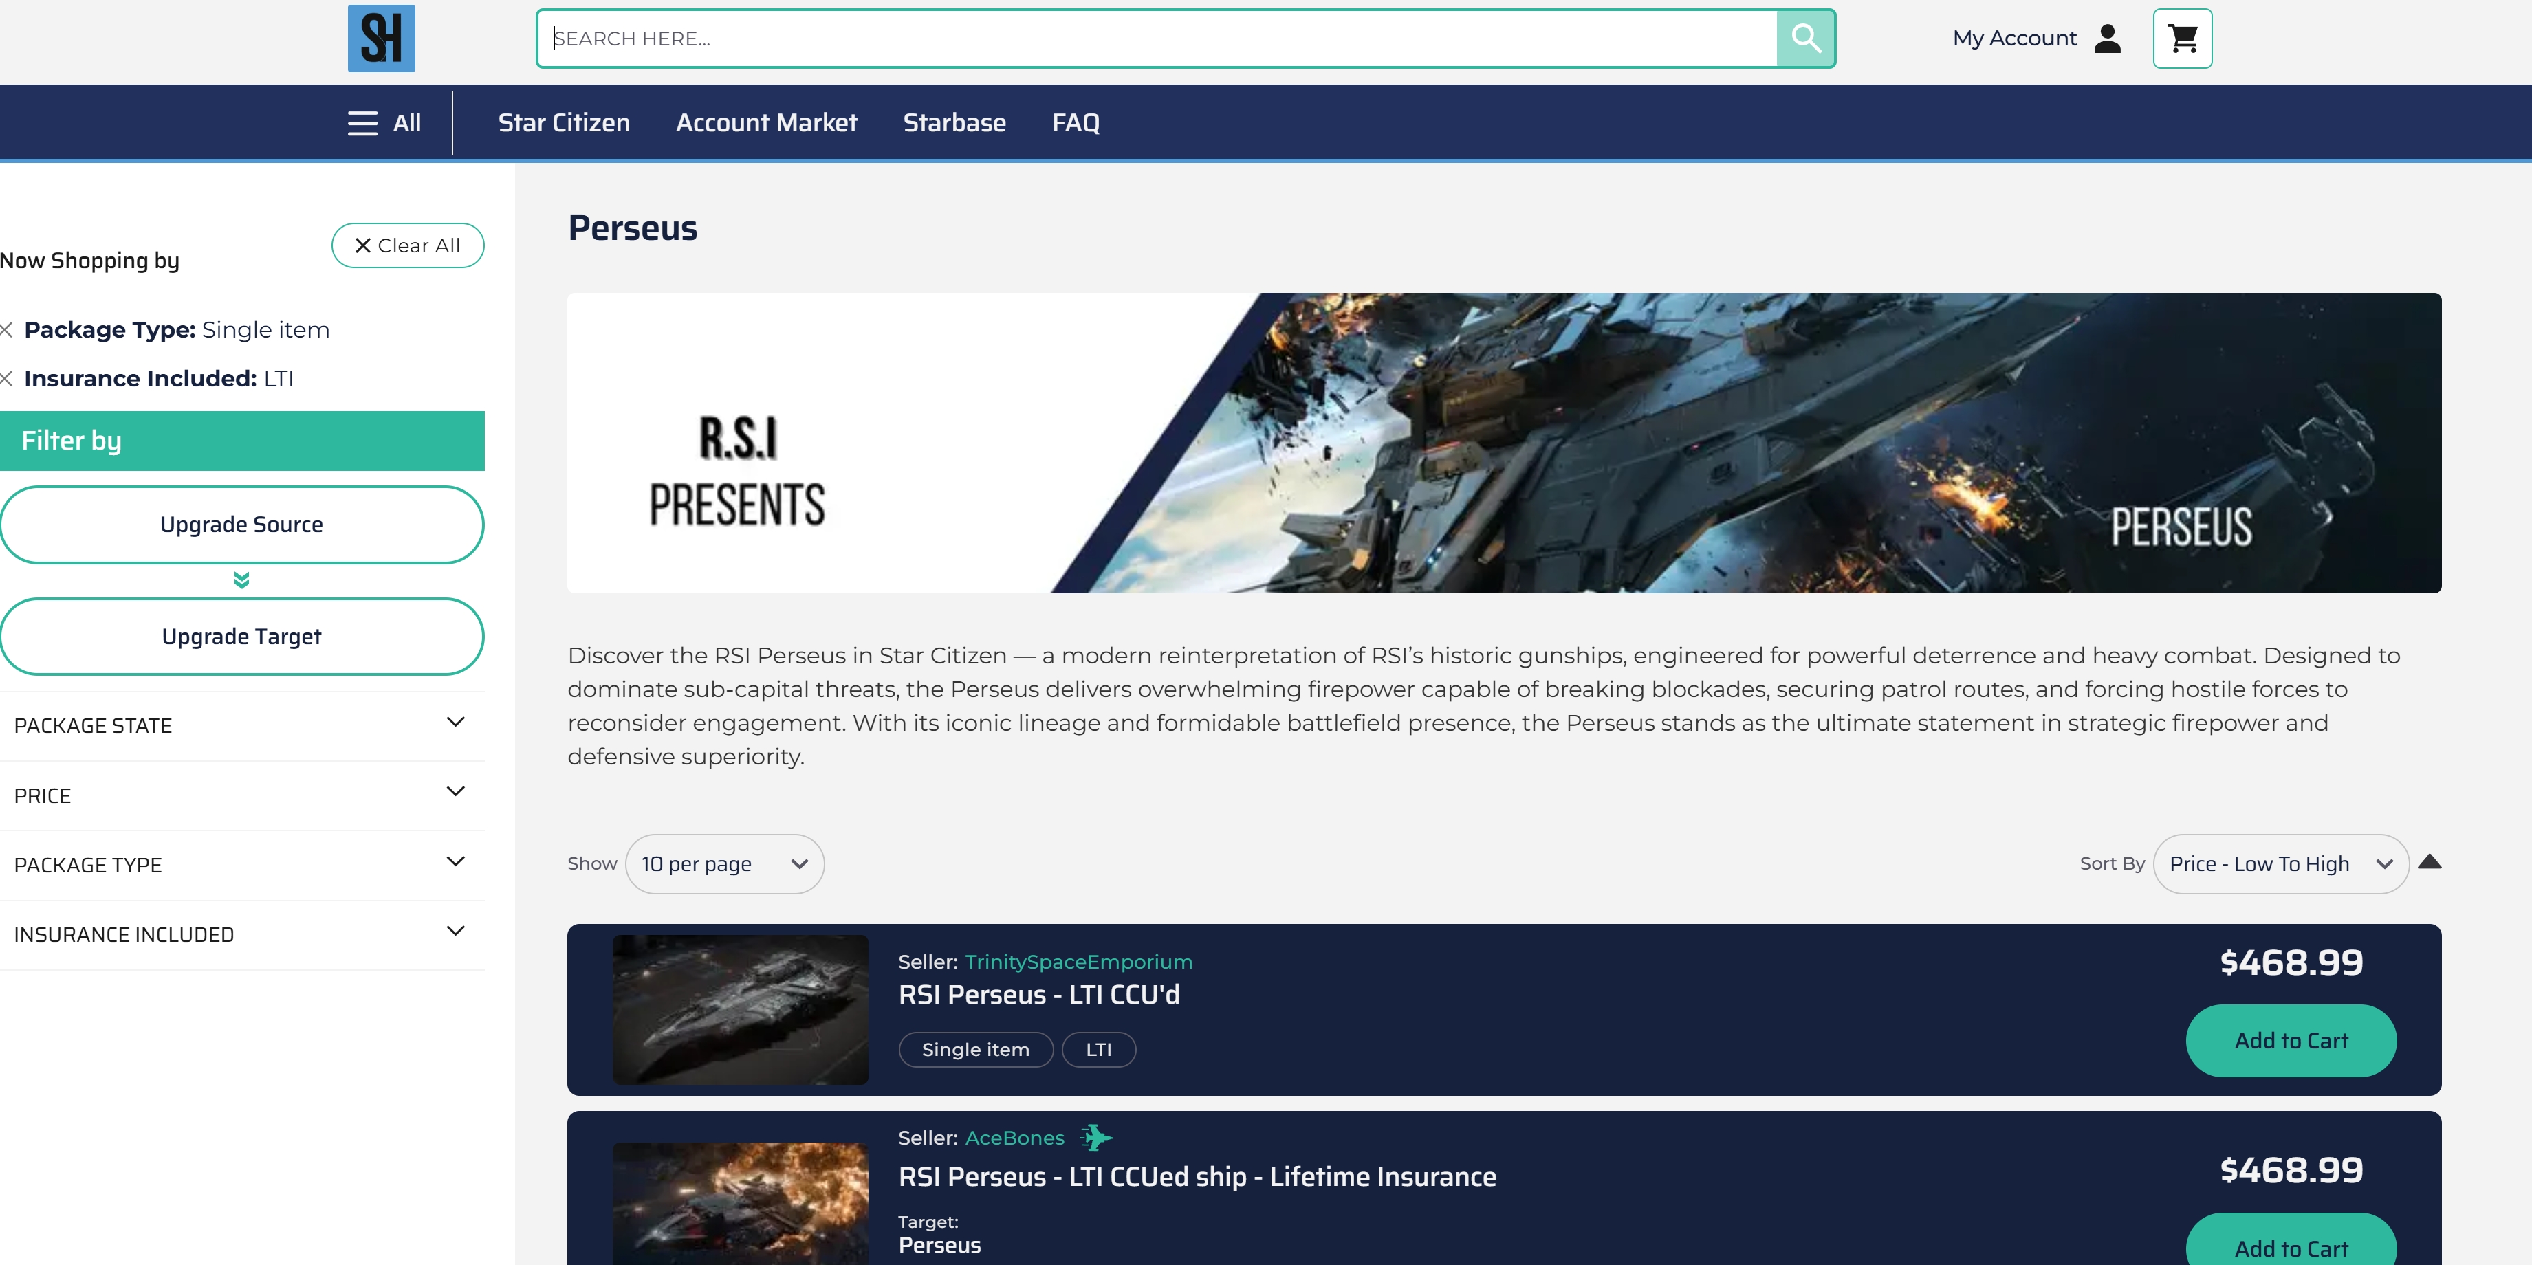Choose the Upgrade Target filter button

(x=242, y=637)
